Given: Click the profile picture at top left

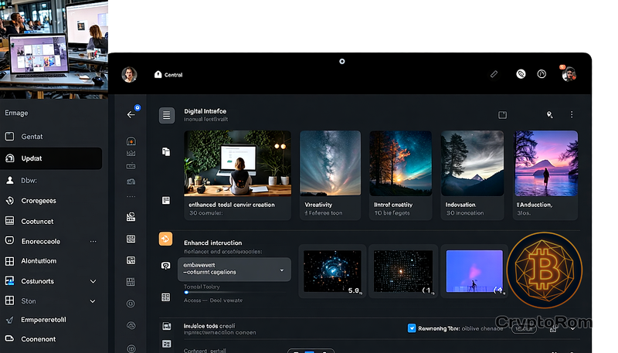Looking at the screenshot, I should [130, 74].
